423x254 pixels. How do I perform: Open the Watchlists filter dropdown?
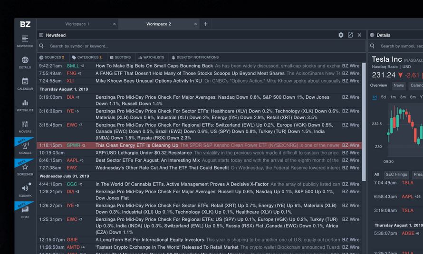[151, 57]
